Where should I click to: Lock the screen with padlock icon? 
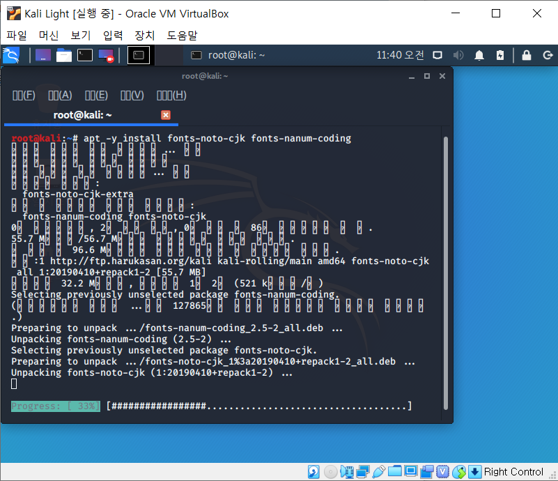(527, 55)
